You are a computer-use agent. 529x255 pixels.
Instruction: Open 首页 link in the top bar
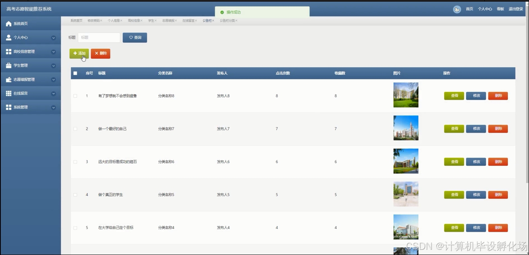[469, 9]
